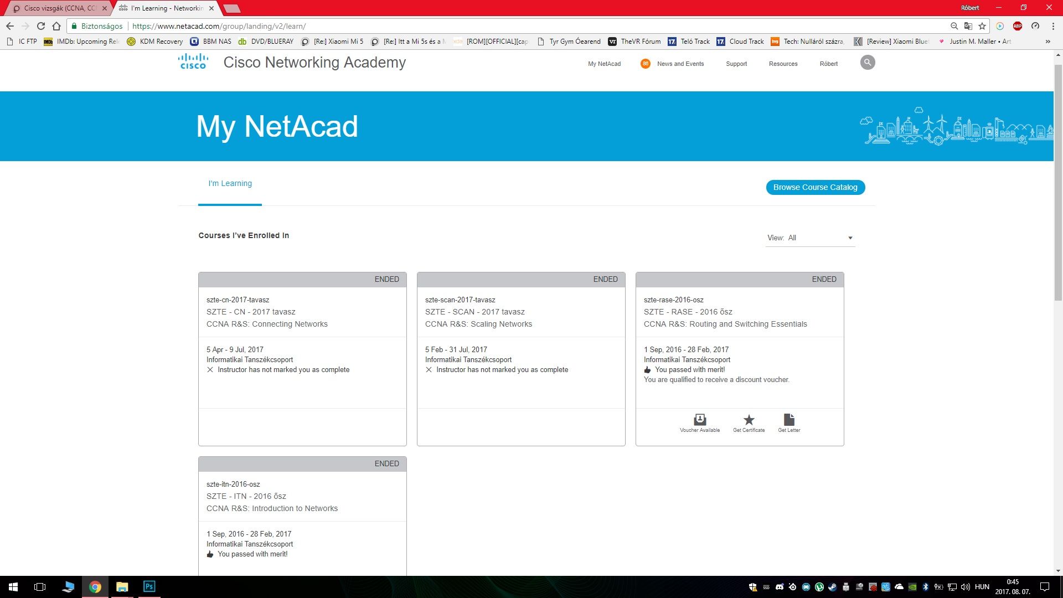1063x598 pixels.
Task: Click the page vertical scrollbar
Action: [1058, 183]
